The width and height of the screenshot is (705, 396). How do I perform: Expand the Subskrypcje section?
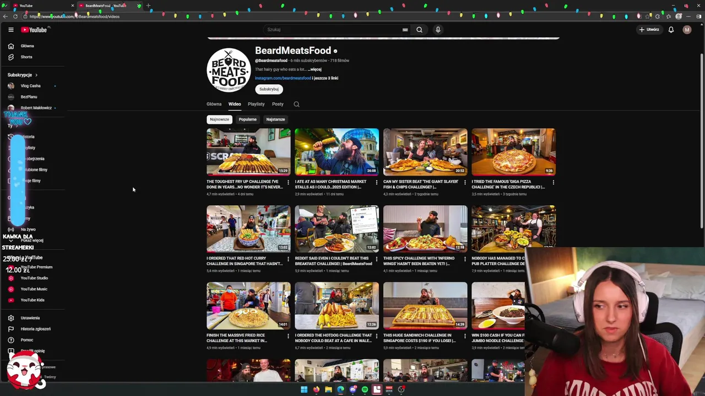(x=23, y=75)
